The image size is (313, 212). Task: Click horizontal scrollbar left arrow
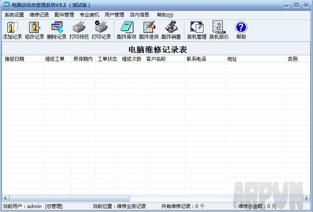point(6,198)
